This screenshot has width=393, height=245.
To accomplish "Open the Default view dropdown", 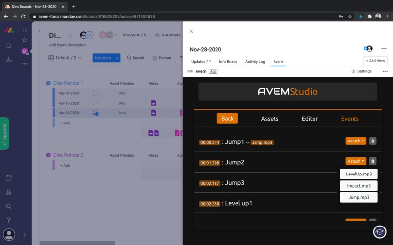I will (x=65, y=58).
